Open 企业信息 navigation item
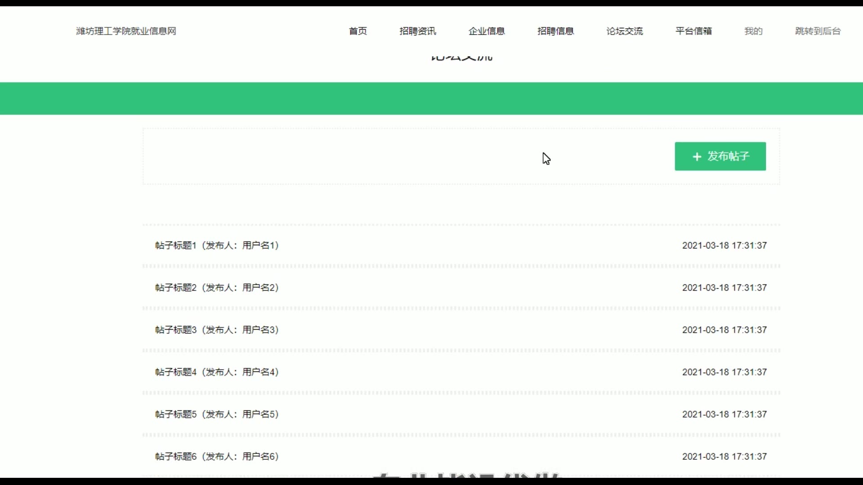 pos(486,31)
